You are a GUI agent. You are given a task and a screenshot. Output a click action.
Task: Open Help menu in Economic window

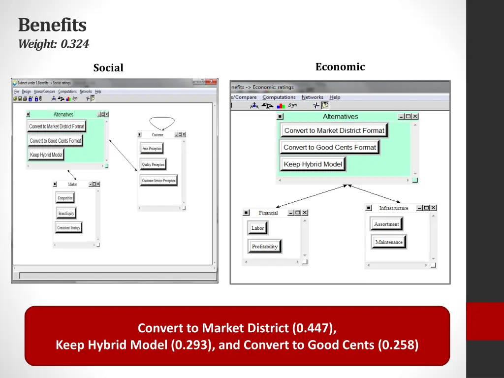[335, 97]
